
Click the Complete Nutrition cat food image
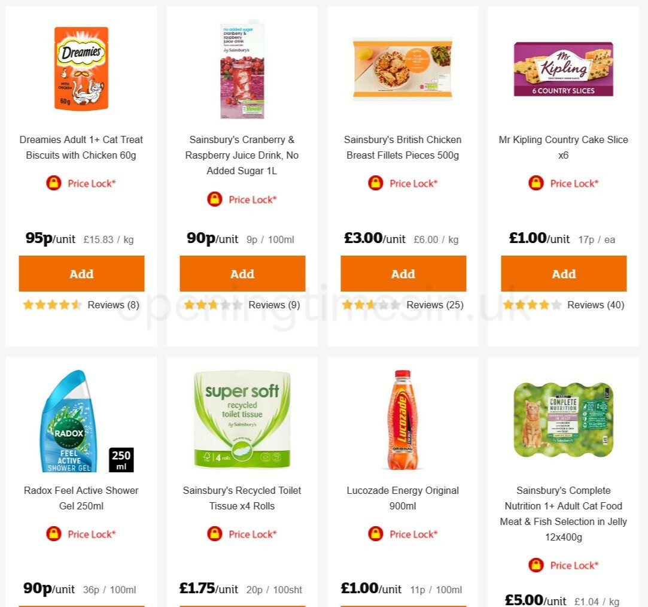[564, 419]
